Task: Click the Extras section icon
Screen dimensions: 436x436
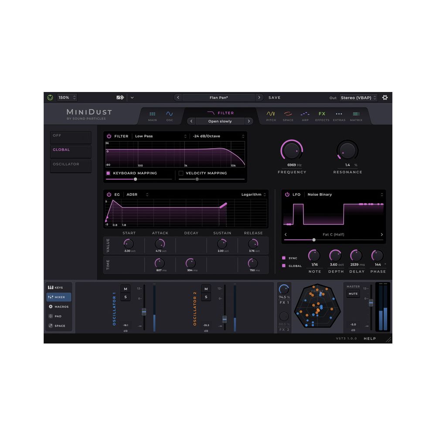Action: (339, 114)
